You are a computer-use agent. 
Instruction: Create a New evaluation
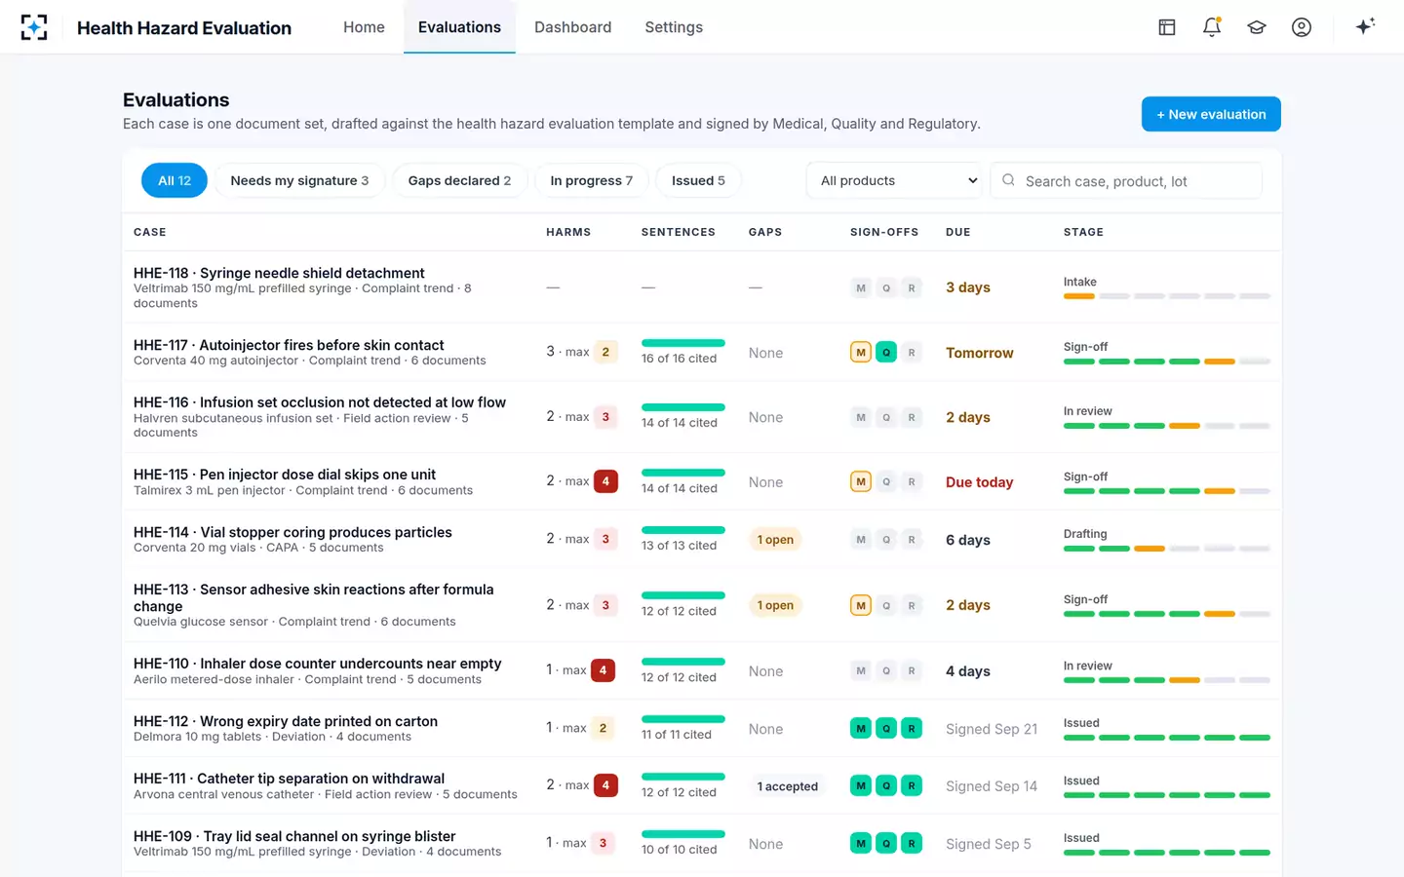[1211, 114]
